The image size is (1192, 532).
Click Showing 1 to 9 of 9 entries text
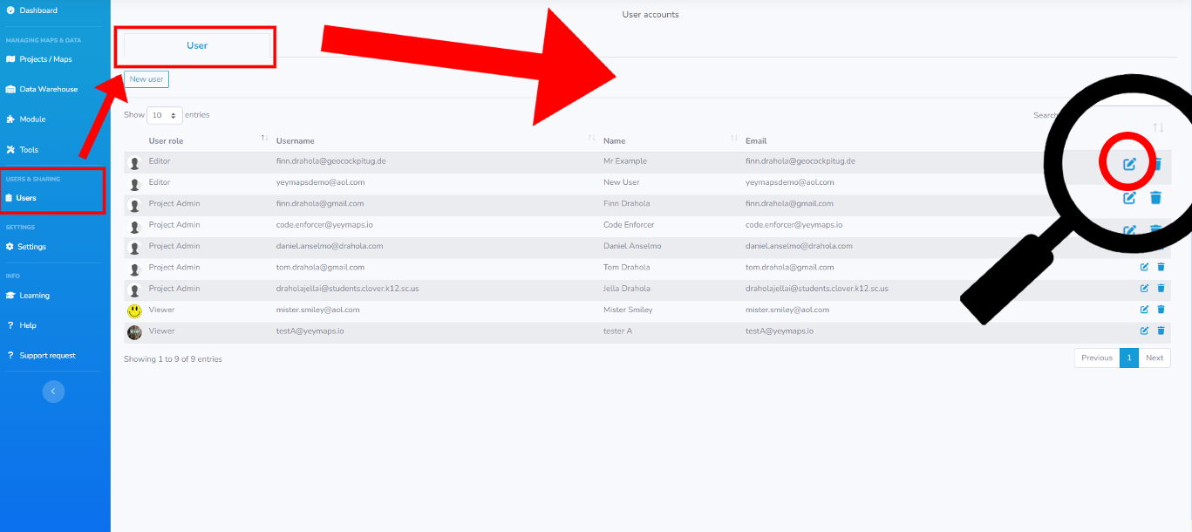[173, 359]
